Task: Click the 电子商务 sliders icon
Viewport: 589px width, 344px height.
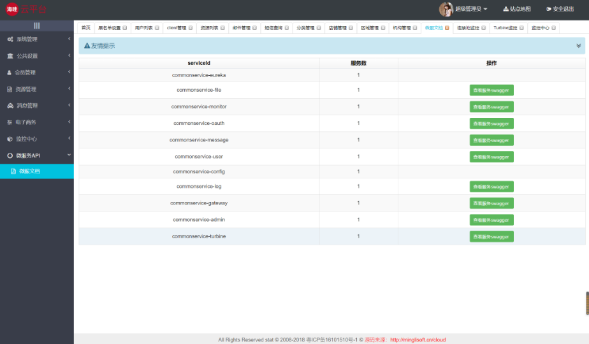Action: point(10,122)
